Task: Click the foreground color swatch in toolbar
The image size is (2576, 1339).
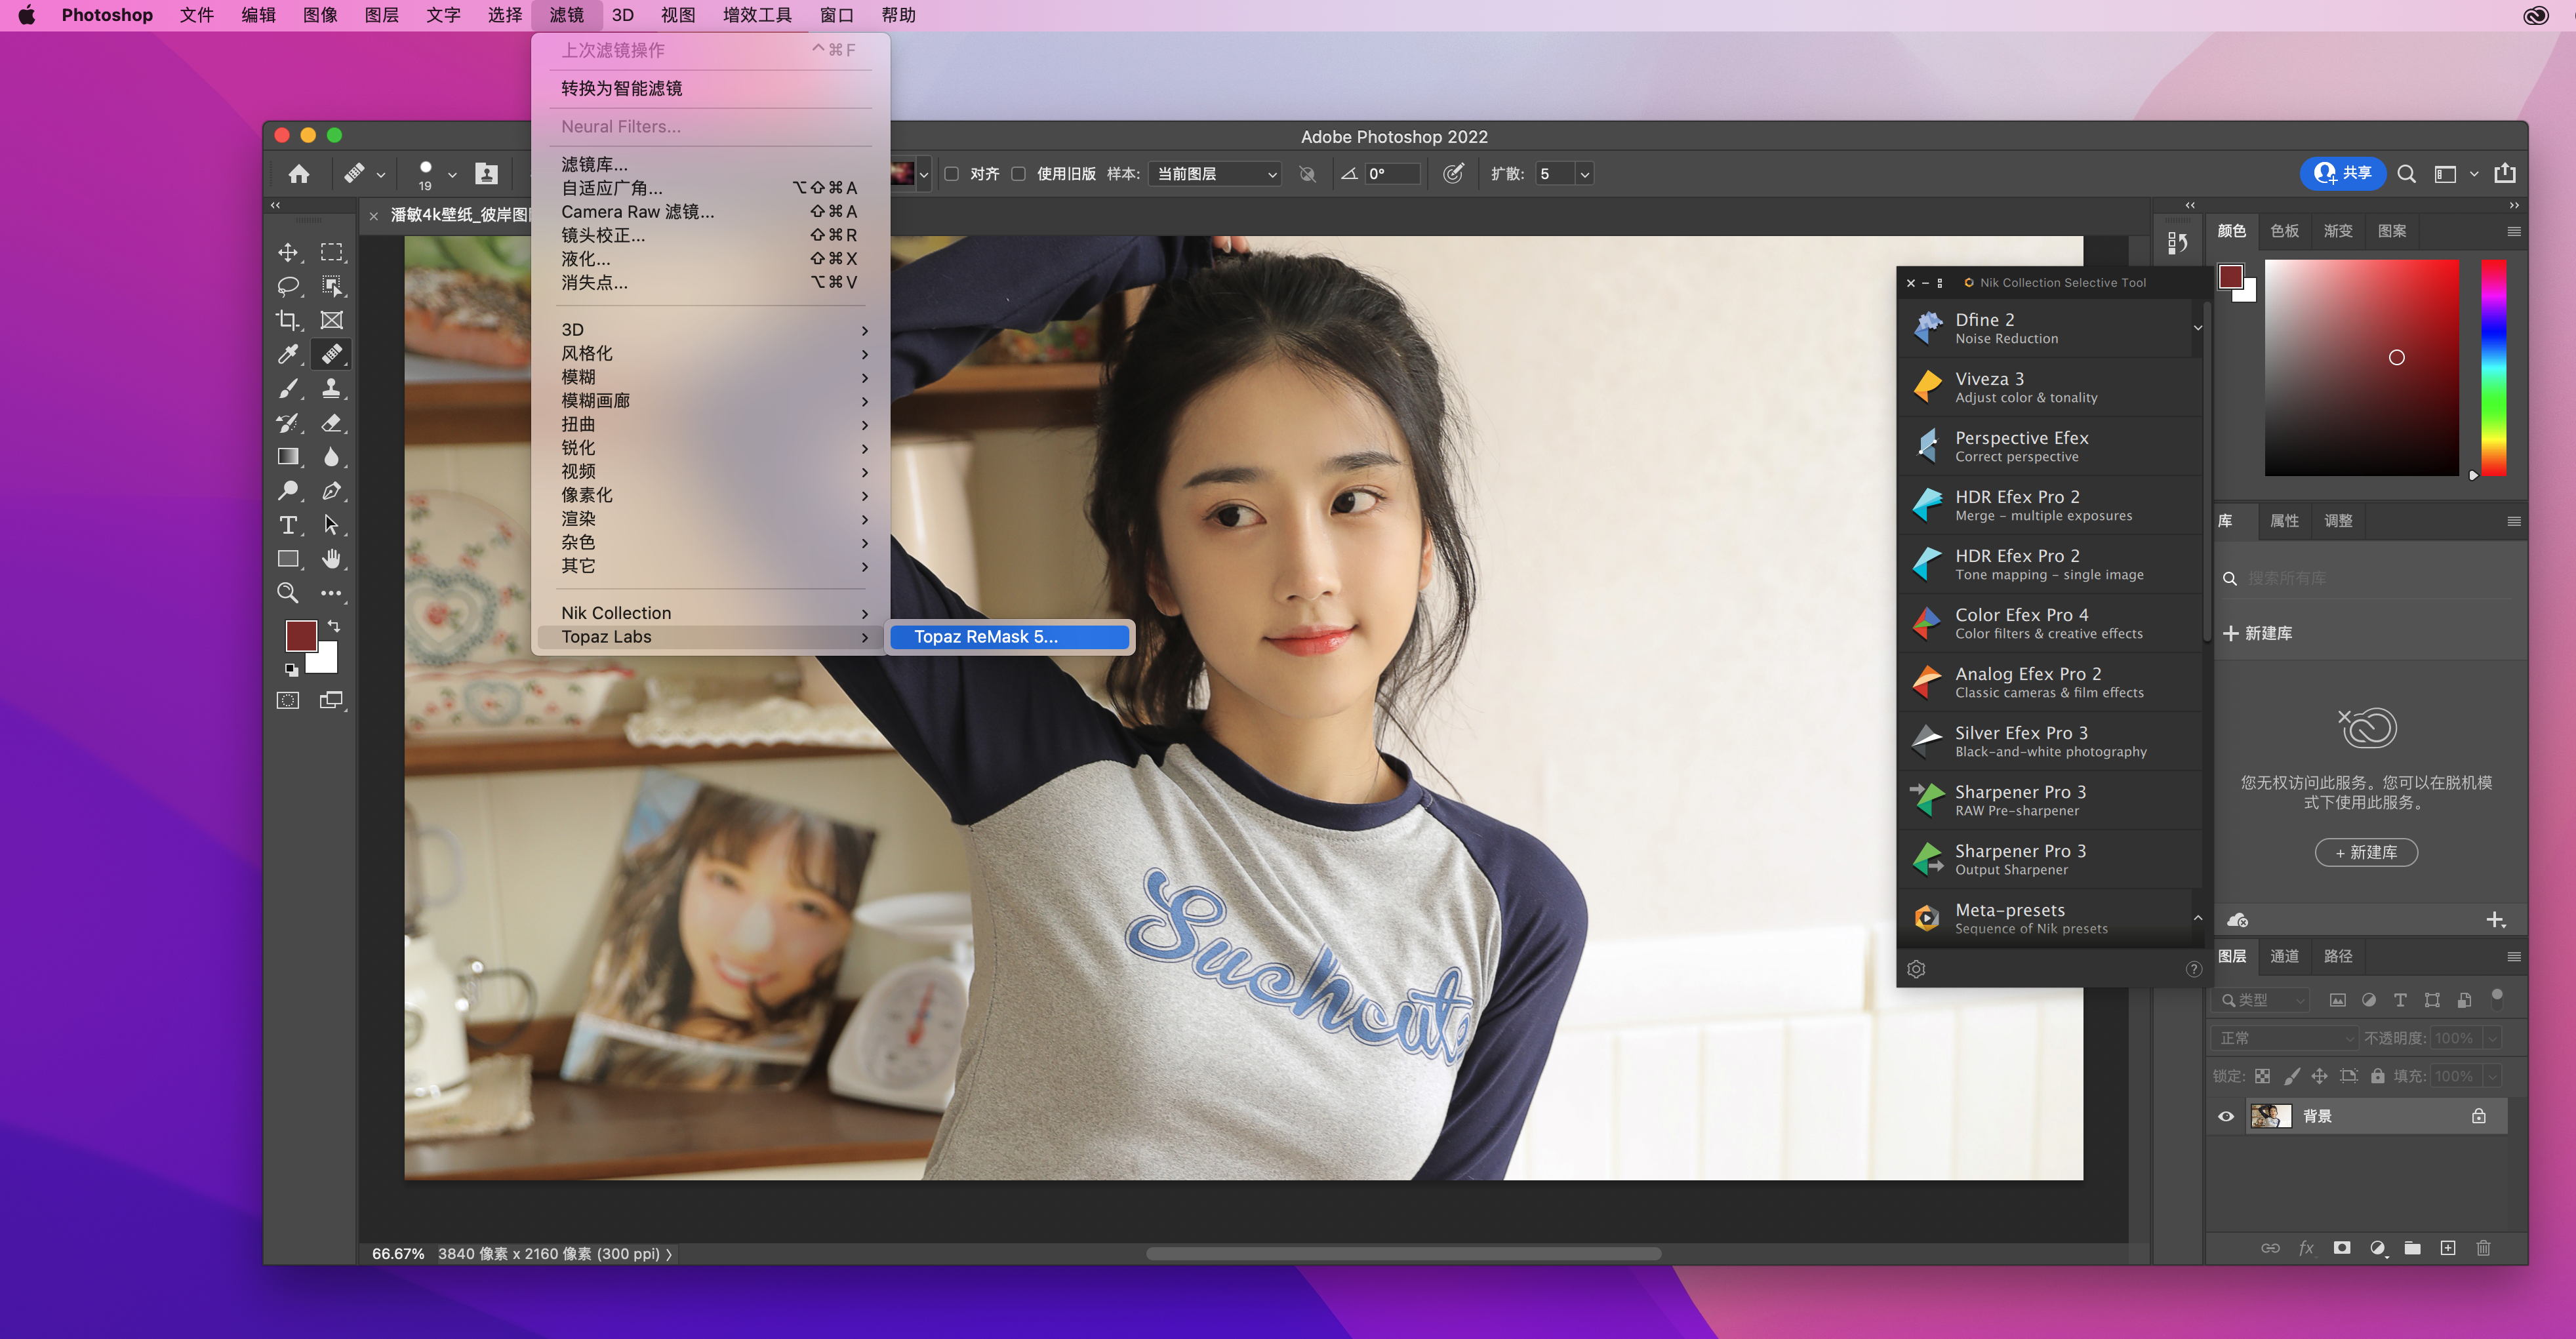Action: [300, 635]
